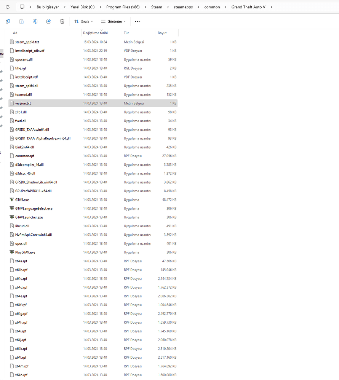Sort by the Tür column header
The height and width of the screenshot is (380, 339).
click(x=126, y=33)
